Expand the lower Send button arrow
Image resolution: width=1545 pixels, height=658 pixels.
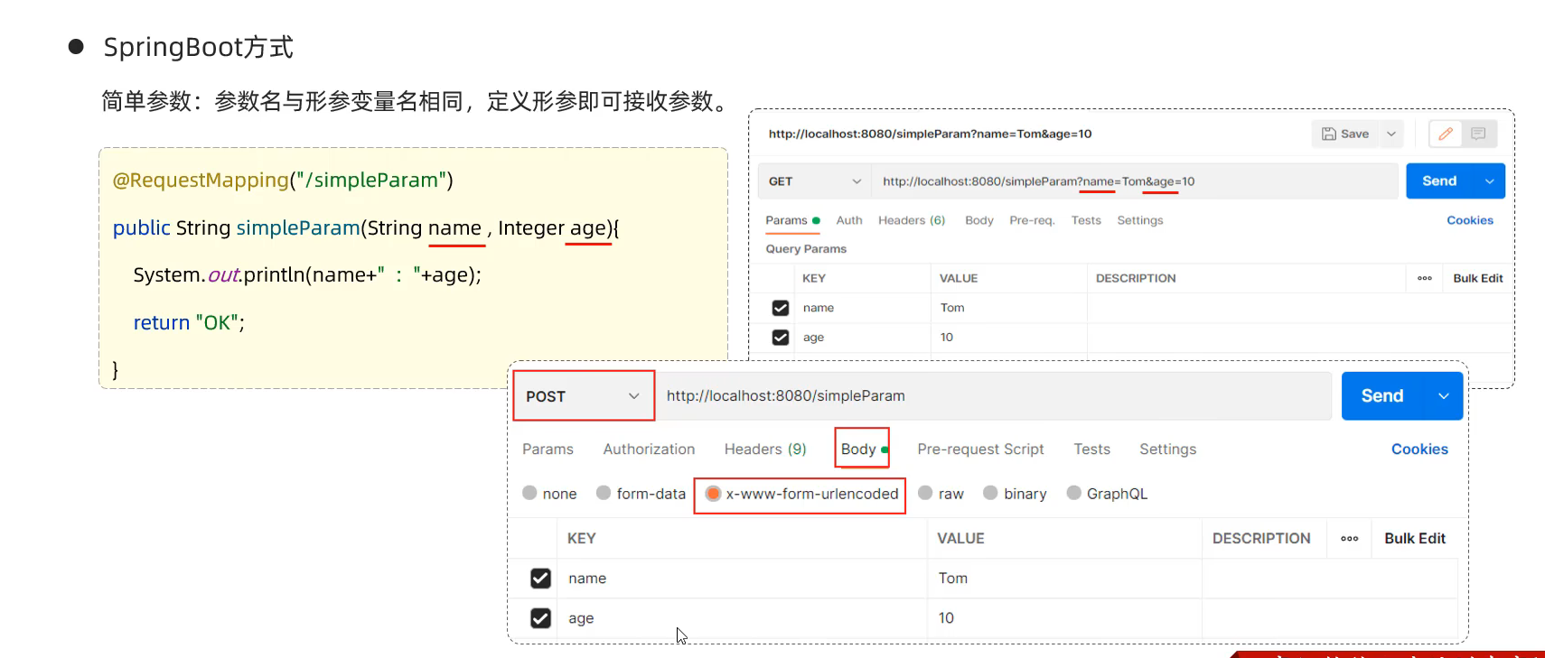coord(1444,396)
